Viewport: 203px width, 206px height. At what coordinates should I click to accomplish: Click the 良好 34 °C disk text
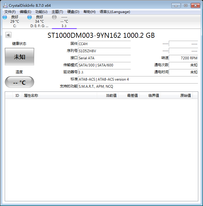point(40,19)
